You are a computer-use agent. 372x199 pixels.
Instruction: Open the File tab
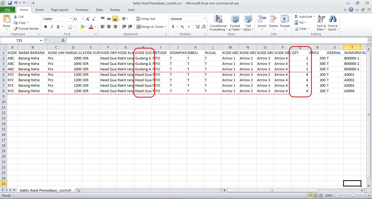(x=8, y=10)
